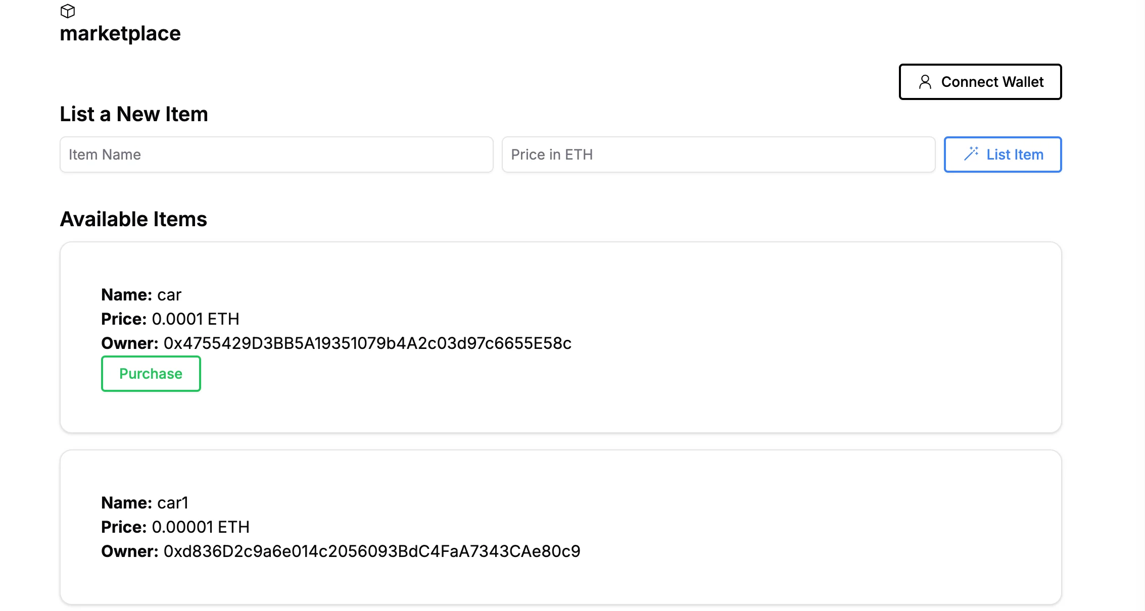This screenshot has height=611, width=1145.
Task: Click the name car1 on the second card
Action: click(172, 502)
